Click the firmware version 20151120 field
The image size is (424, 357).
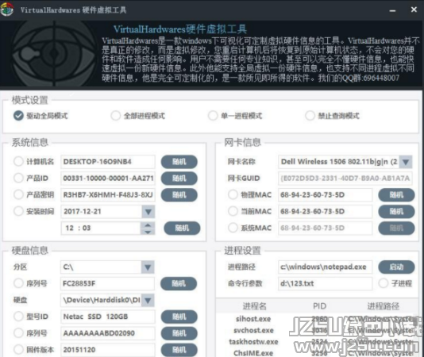point(108,350)
